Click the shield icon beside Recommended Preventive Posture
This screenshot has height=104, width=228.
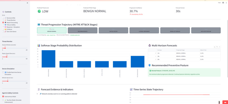click(150, 65)
